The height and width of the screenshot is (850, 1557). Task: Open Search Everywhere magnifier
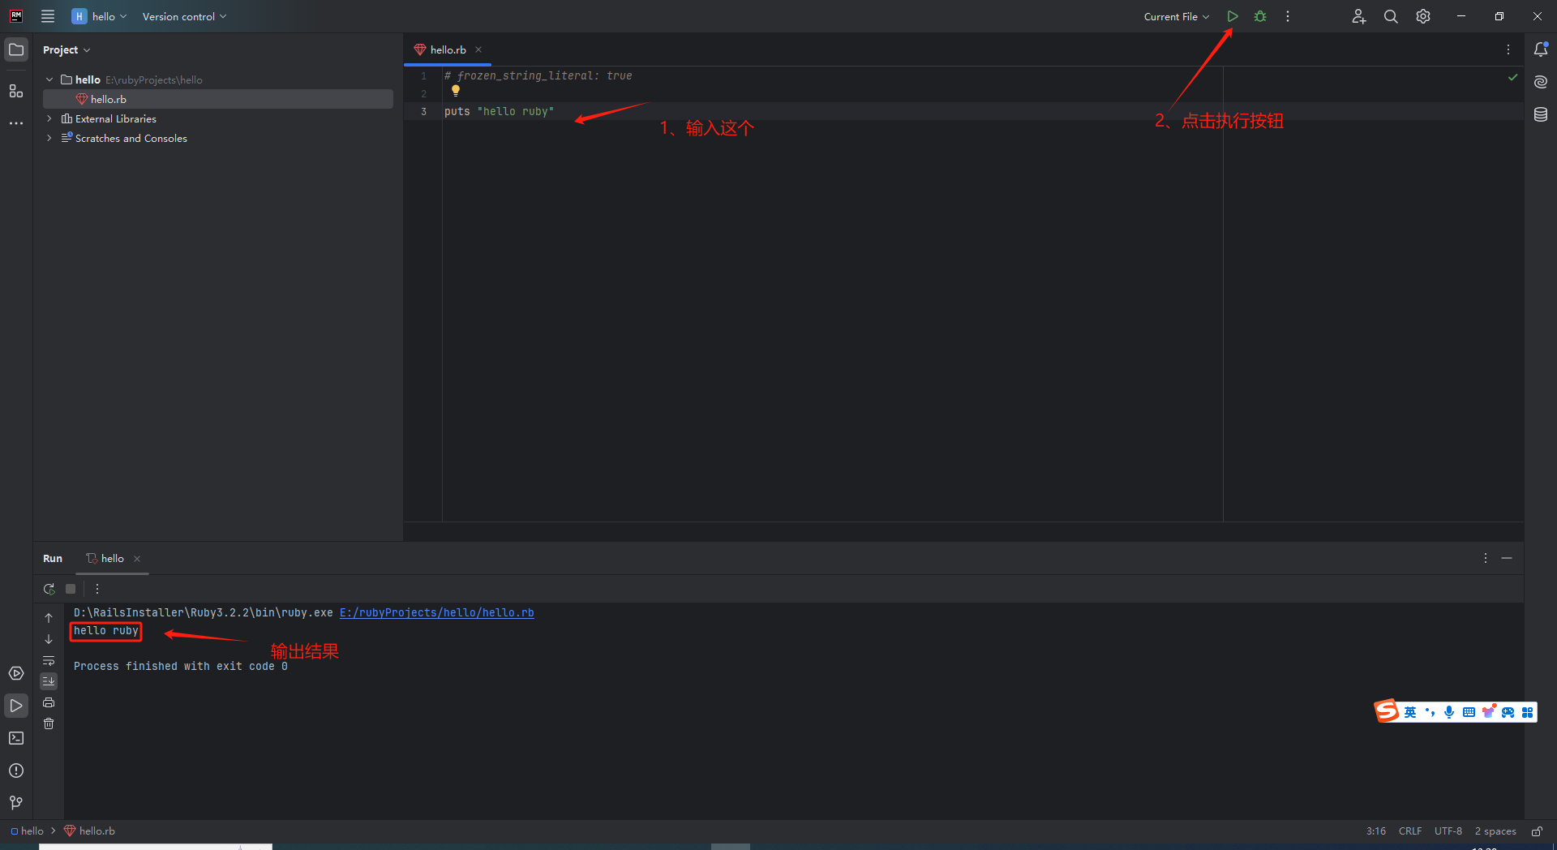(1391, 16)
